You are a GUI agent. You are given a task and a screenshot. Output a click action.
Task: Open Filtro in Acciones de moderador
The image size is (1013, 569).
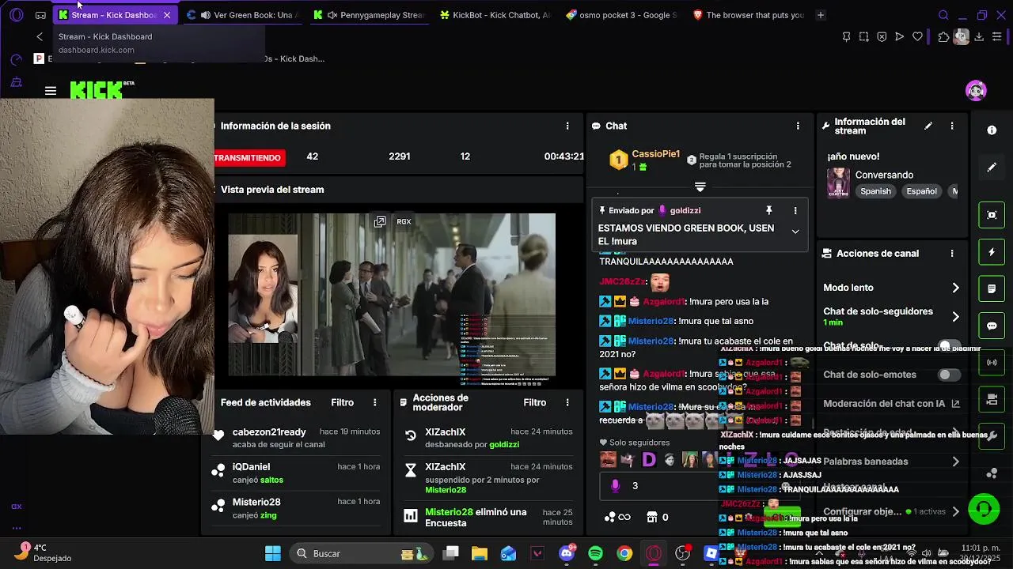(x=534, y=402)
